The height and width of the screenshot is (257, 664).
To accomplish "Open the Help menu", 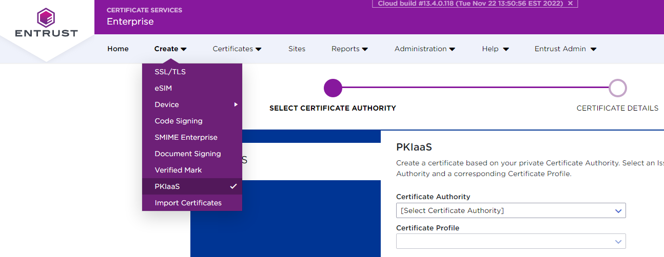I will point(495,49).
